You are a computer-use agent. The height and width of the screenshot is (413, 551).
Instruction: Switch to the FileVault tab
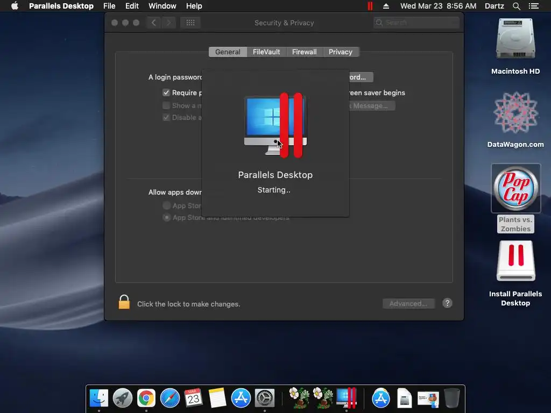266,52
